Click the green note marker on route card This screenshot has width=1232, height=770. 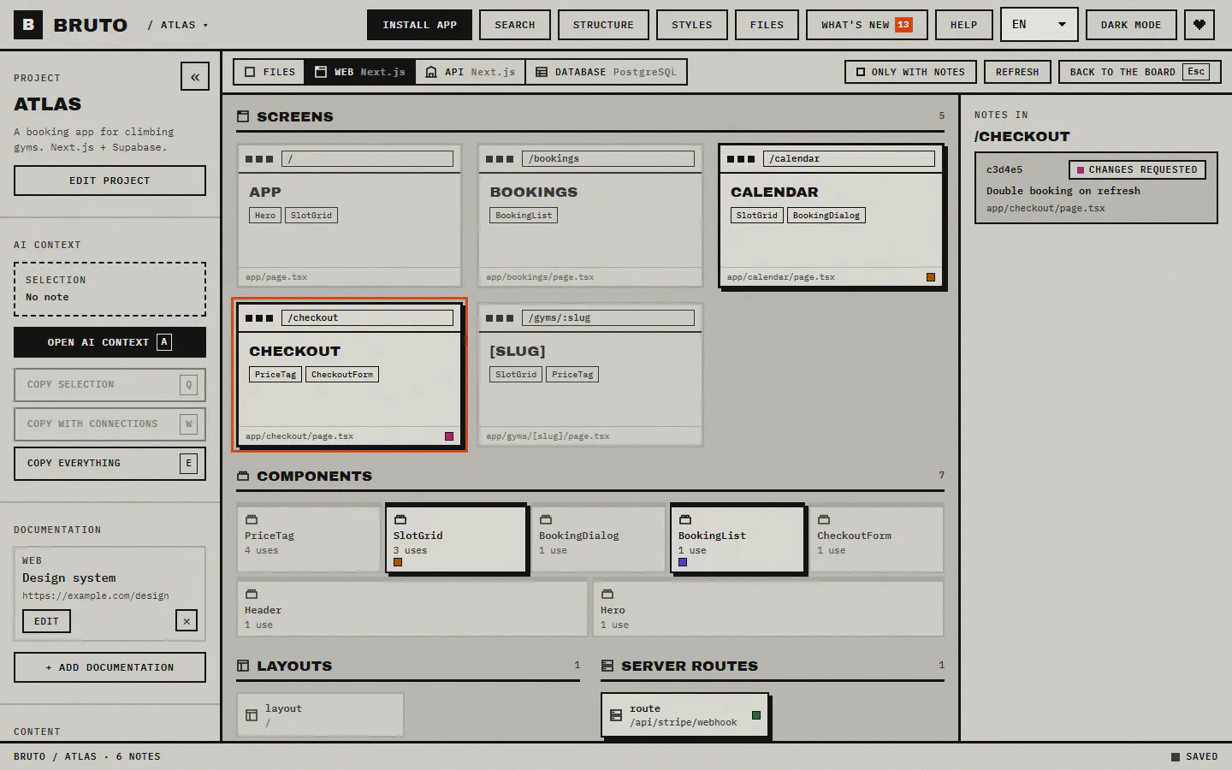point(756,715)
